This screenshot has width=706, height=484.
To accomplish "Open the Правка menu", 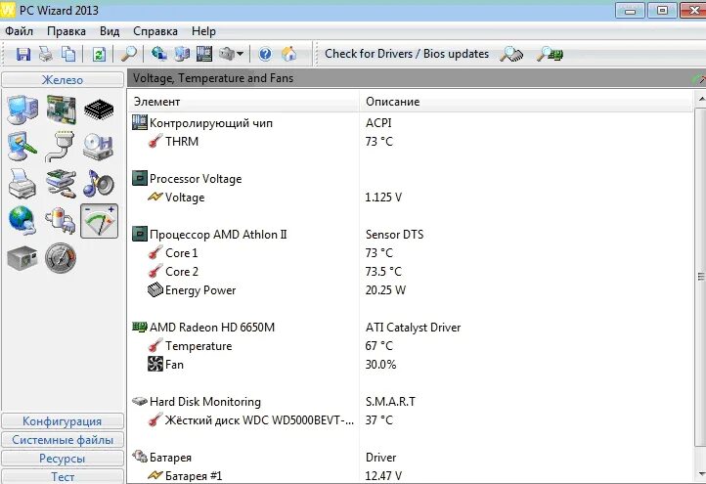I will click(x=66, y=31).
